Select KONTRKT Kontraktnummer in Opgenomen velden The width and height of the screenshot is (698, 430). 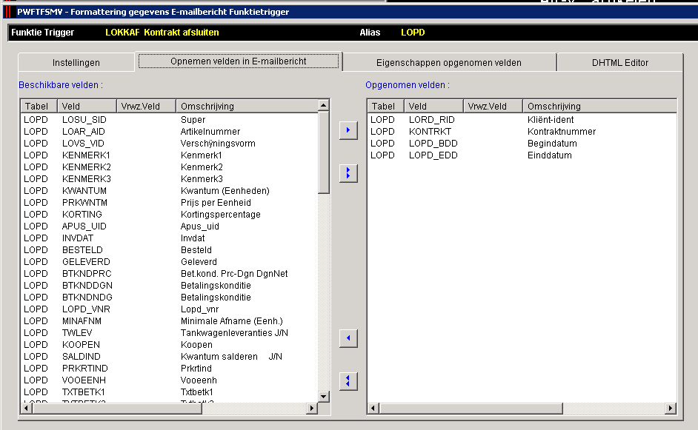[x=522, y=132]
